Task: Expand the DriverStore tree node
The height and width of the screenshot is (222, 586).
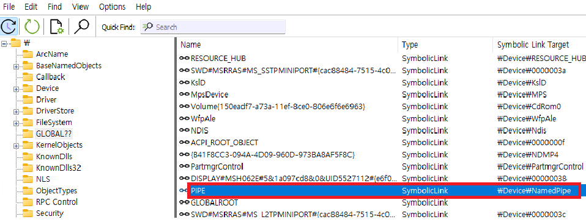Action: click(x=16, y=112)
